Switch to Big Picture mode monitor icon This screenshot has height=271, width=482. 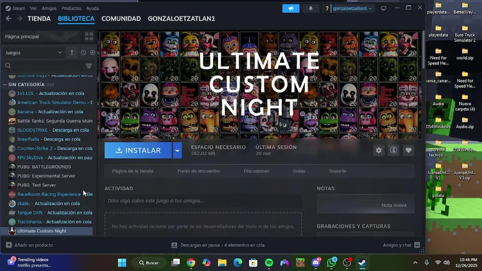(x=383, y=8)
